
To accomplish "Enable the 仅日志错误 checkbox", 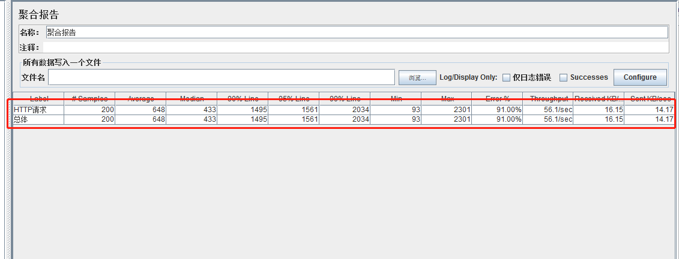I will point(506,77).
